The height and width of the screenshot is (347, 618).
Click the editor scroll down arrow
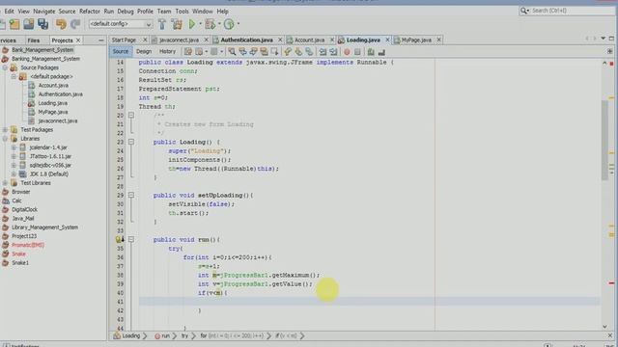604,326
